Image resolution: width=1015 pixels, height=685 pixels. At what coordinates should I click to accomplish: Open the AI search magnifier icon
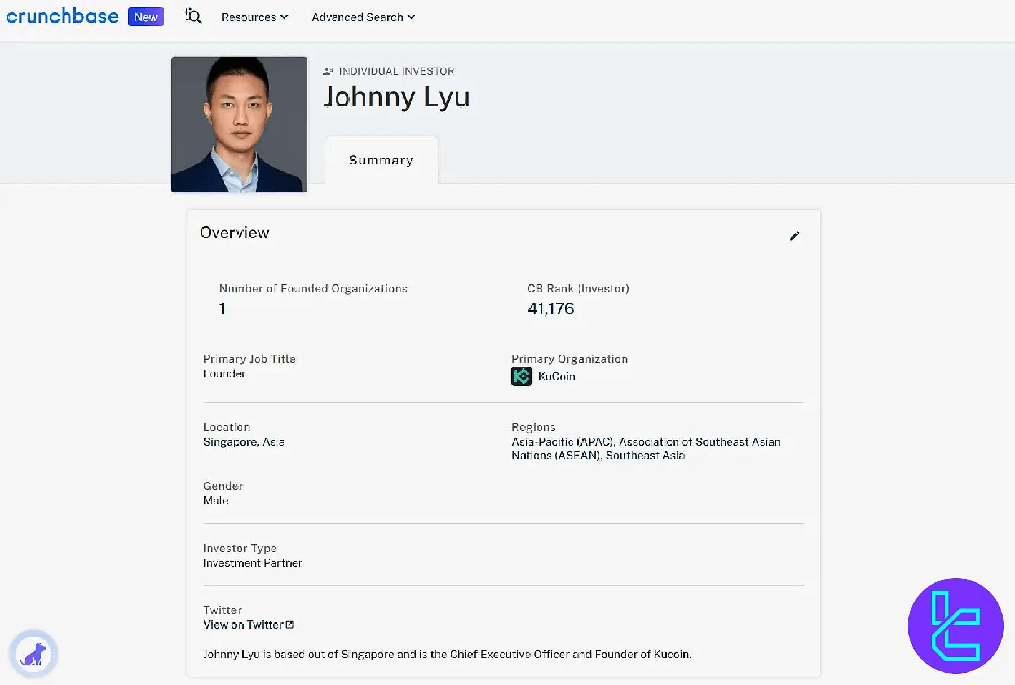tap(193, 16)
